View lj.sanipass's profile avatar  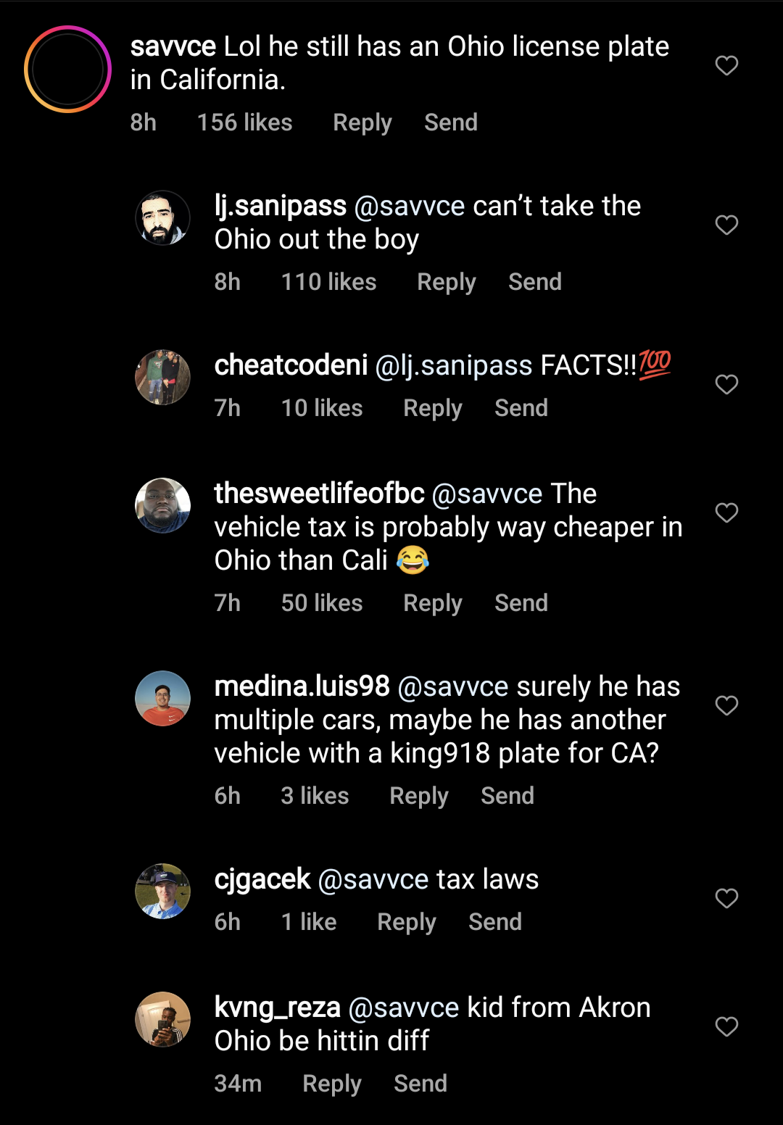click(x=163, y=218)
